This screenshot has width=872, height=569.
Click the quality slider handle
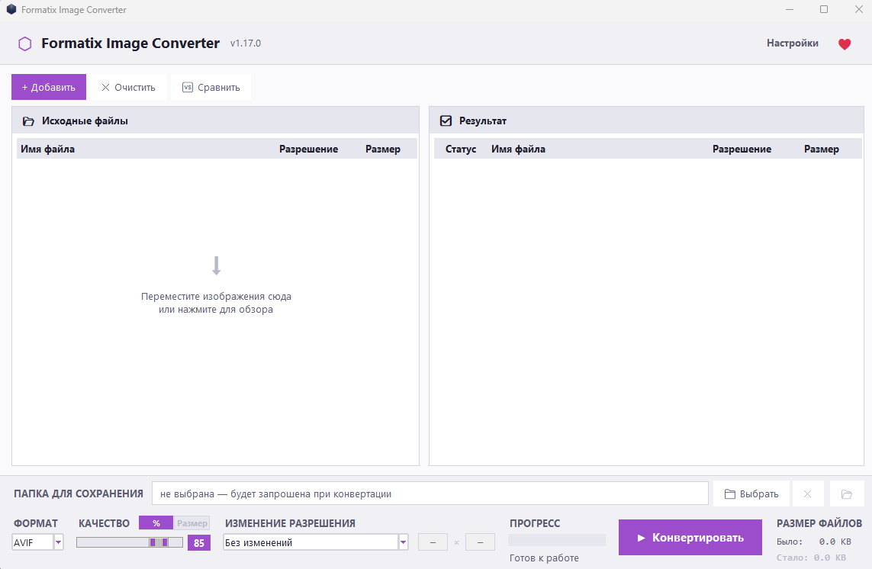point(159,542)
